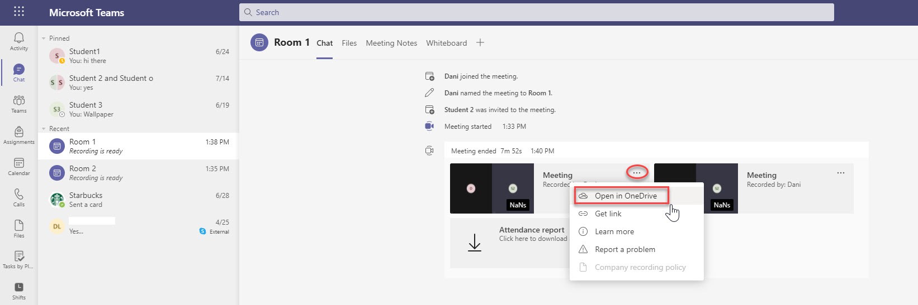Open the chat marked External
The image size is (918, 305).
point(138,226)
